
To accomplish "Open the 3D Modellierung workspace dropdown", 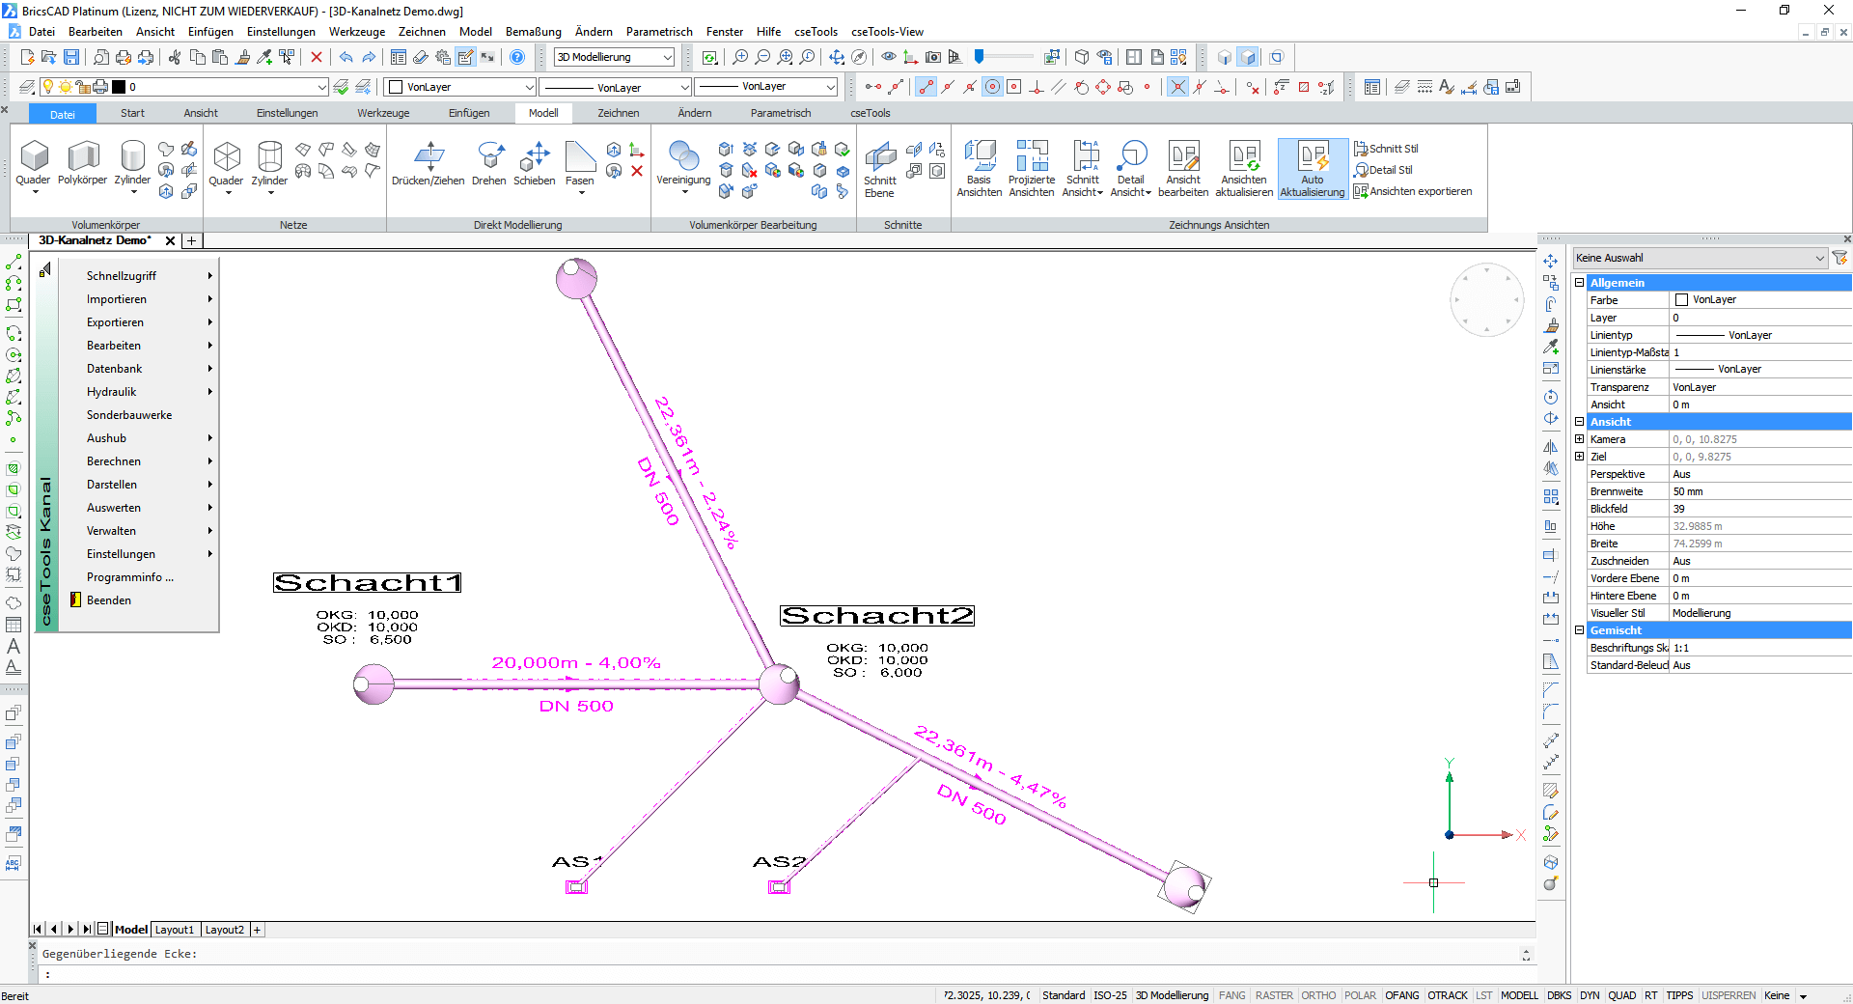I will tap(614, 57).
